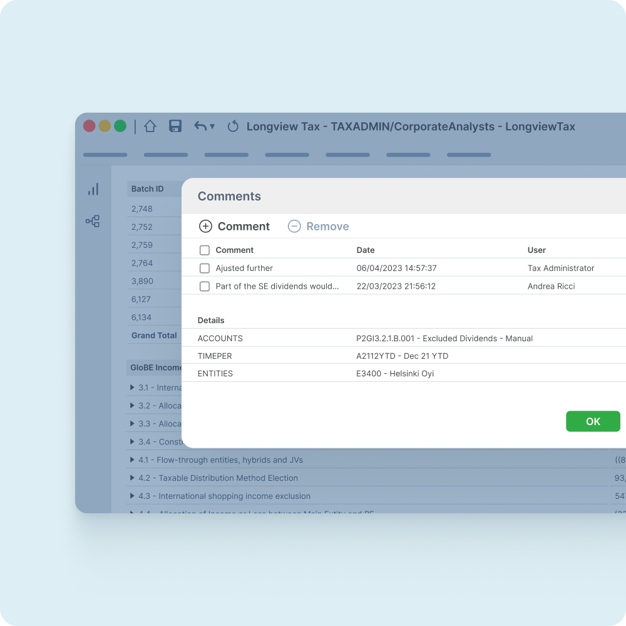Expand the 4.1 Flow-through entities row
The width and height of the screenshot is (626, 626).
pos(132,460)
